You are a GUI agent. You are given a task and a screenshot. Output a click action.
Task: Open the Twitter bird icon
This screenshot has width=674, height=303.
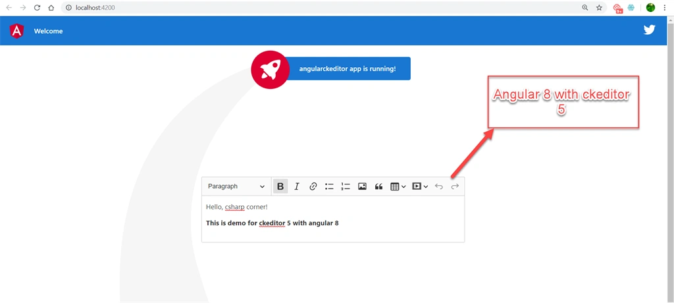click(649, 30)
